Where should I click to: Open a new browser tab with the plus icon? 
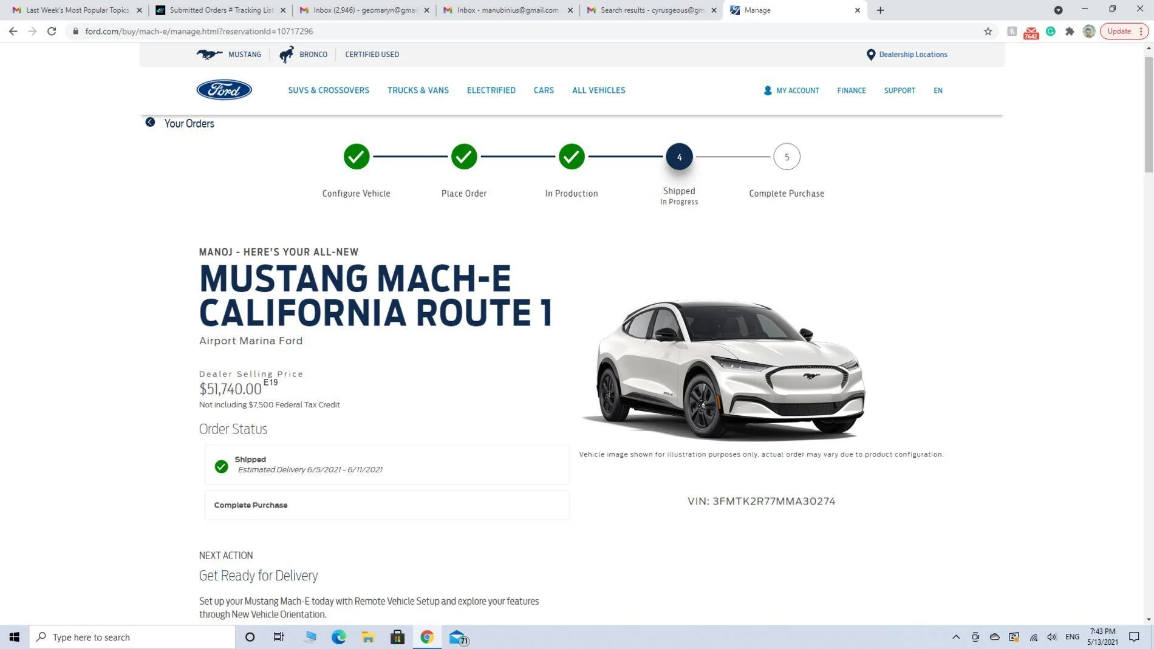point(880,10)
